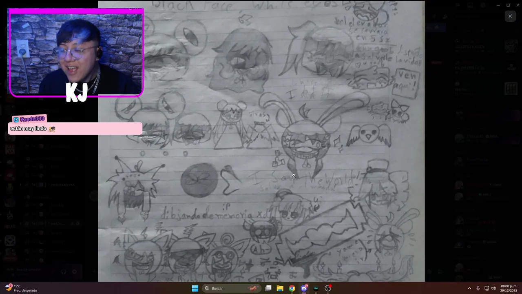Open the clock showing 08:00 p. m.

pos(509,288)
